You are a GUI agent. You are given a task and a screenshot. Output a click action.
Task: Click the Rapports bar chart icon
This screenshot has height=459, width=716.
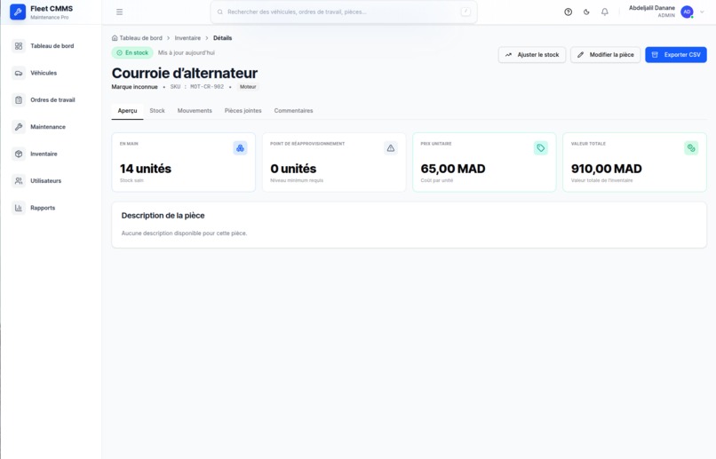(x=19, y=208)
